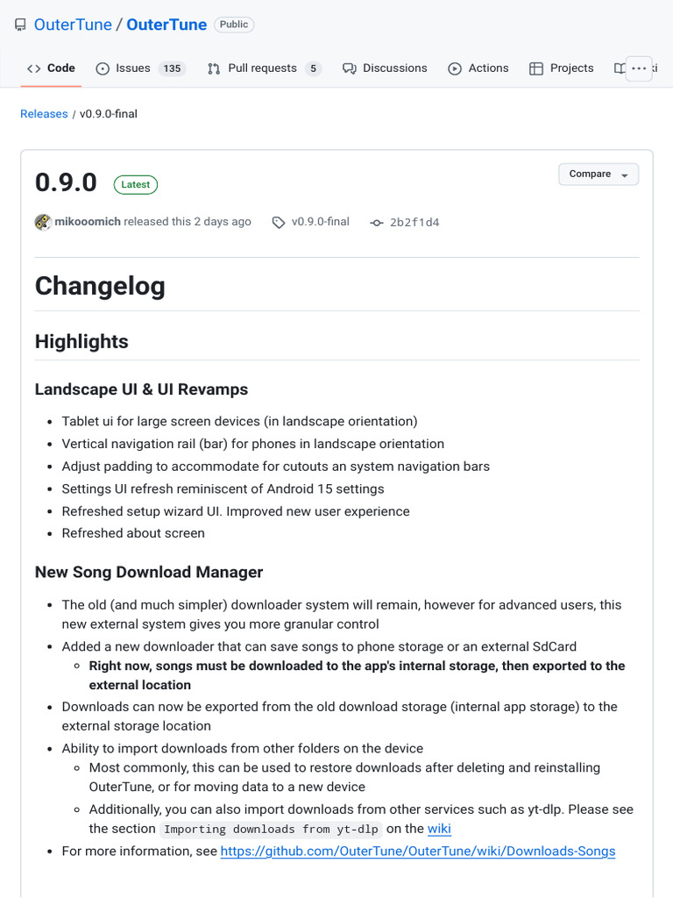Image resolution: width=673 pixels, height=898 pixels.
Task: Open the Compare dropdown
Action: point(599,175)
